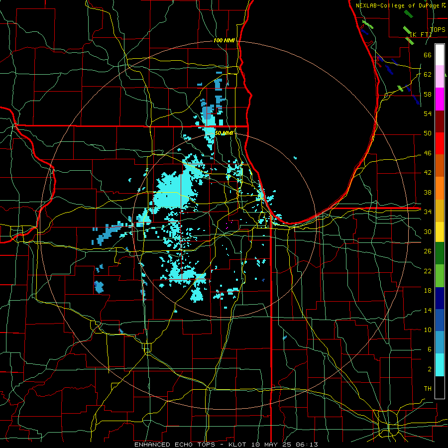The height and width of the screenshot is (448, 448).
Task: Click the "22" legend value
Action: click(x=428, y=271)
